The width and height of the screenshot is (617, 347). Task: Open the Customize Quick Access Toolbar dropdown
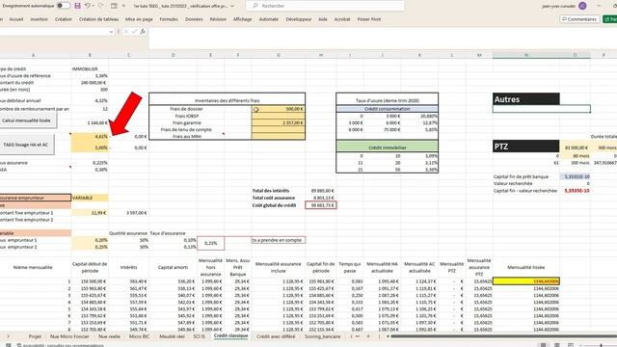[123, 6]
